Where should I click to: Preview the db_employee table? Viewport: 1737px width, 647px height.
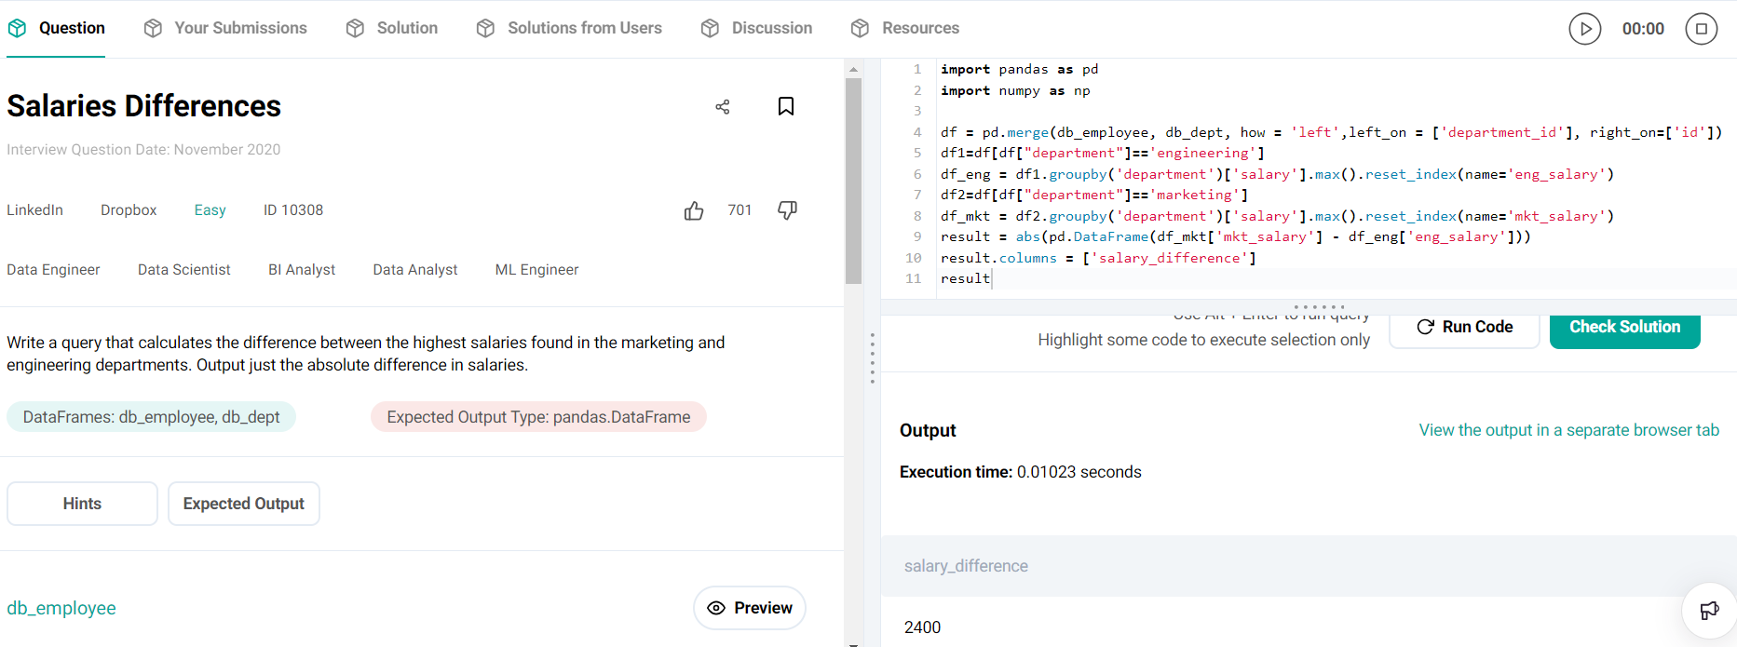[x=750, y=608]
